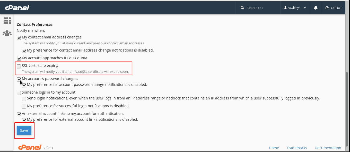
Task: Uncheck contact email address change notifications
Action: [19, 38]
